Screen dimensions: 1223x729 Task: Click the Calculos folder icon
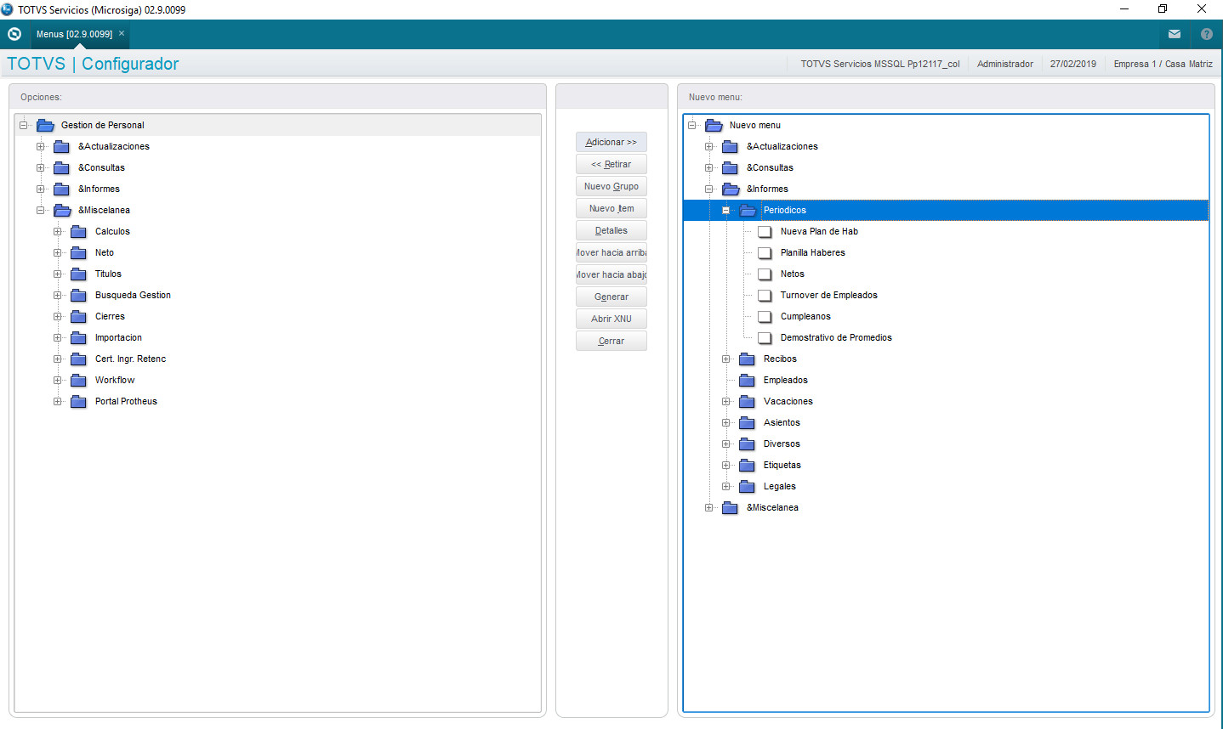(x=78, y=231)
